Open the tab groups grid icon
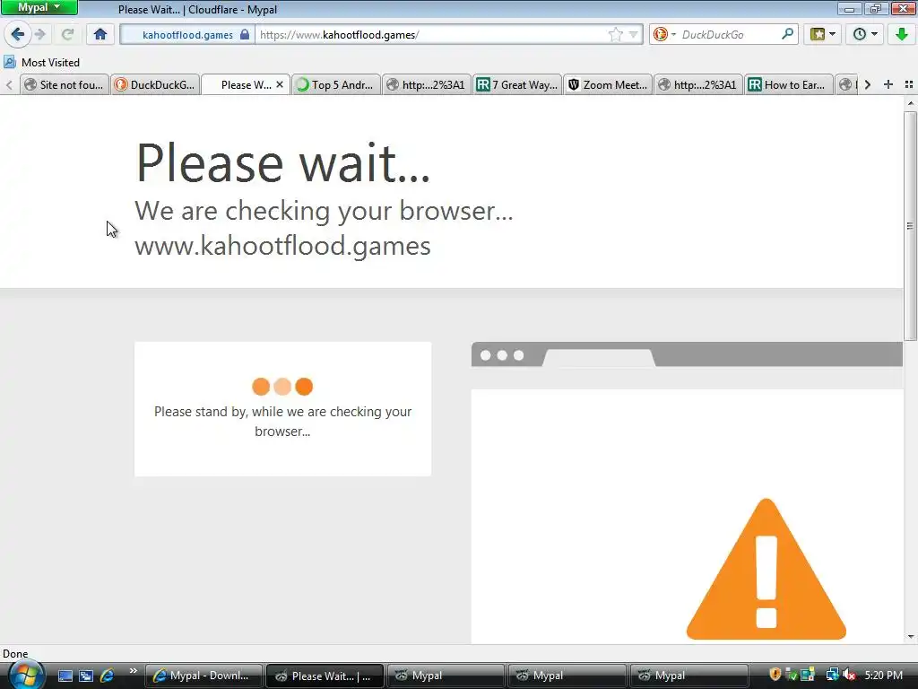The image size is (918, 689). point(909,84)
